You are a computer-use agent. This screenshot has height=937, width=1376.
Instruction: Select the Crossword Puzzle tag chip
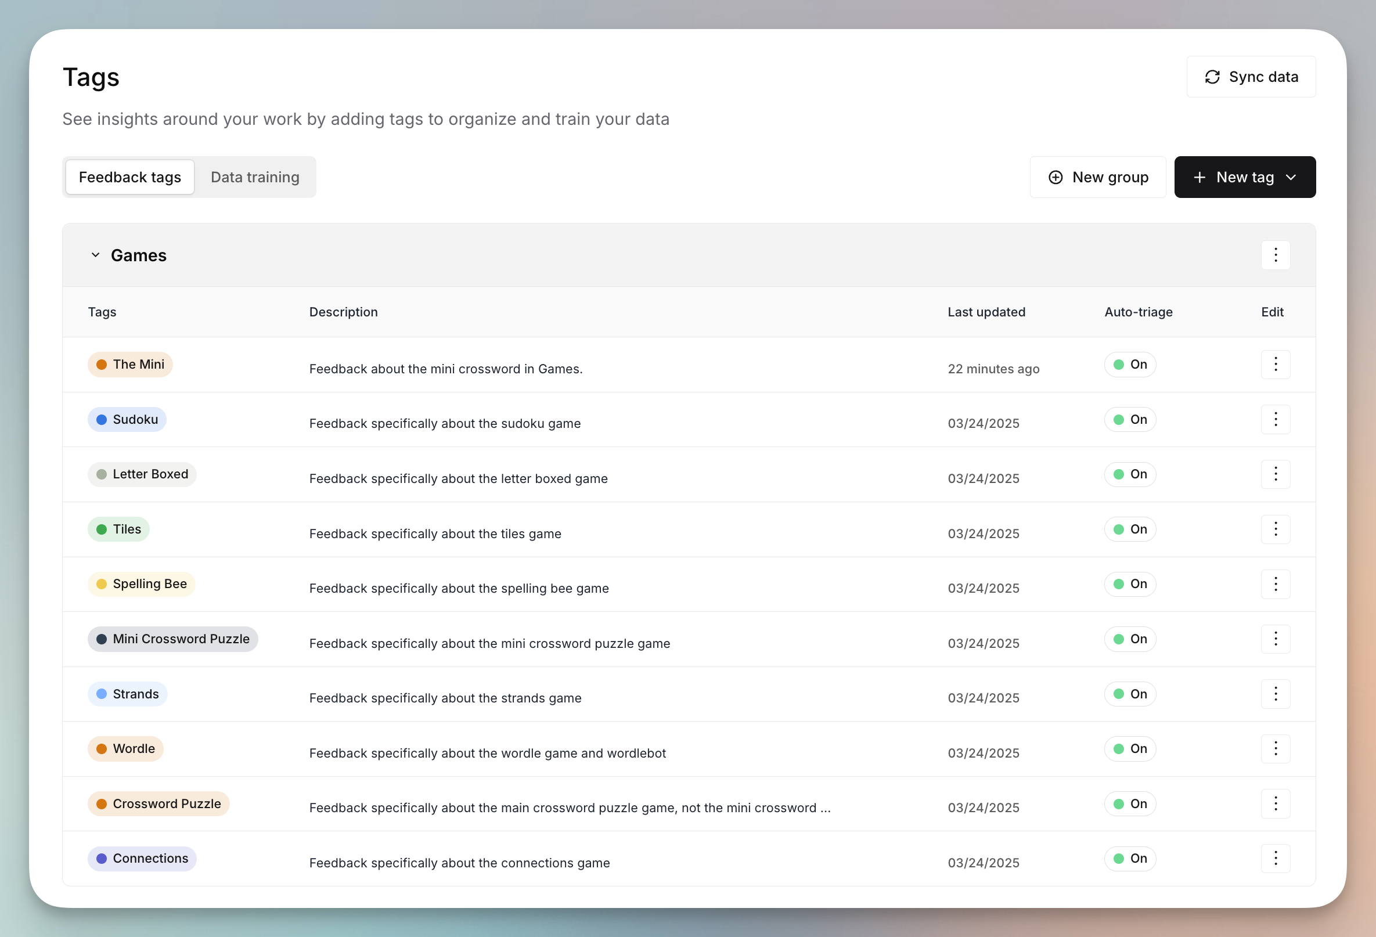159,804
